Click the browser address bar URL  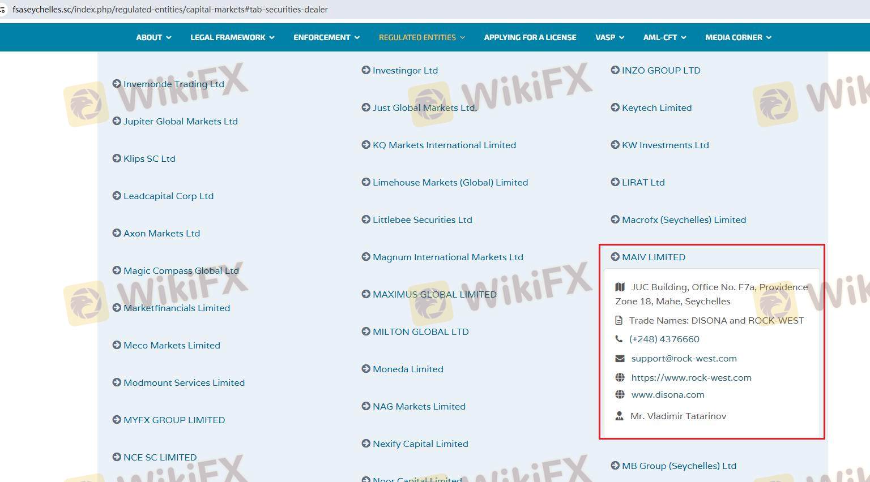click(170, 10)
